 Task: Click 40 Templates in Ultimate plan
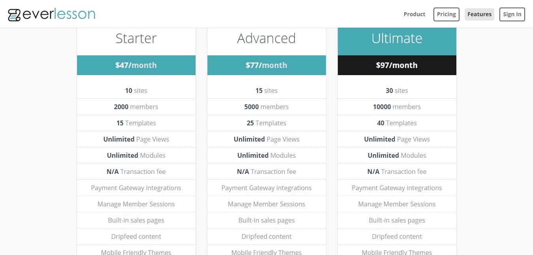tap(397, 123)
